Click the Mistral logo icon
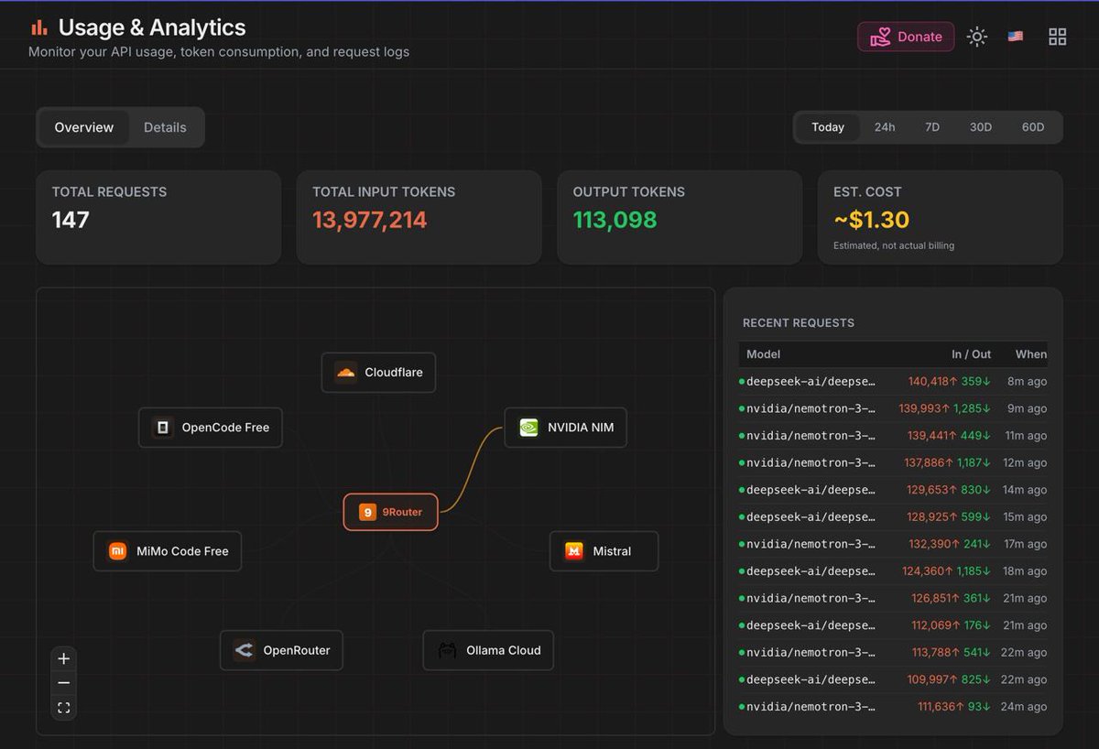This screenshot has height=749, width=1099. [x=574, y=551]
